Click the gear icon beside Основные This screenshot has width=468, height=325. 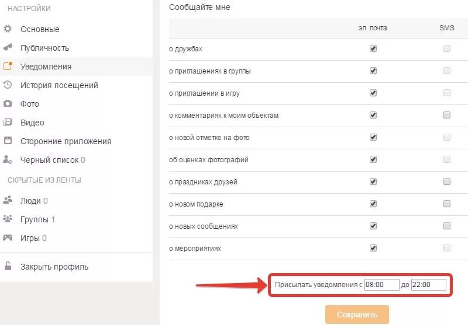point(8,29)
